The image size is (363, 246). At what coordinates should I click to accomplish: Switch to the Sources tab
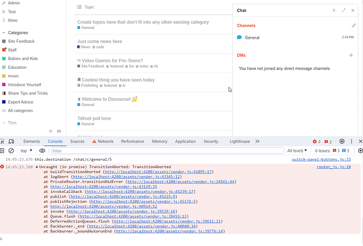[x=77, y=141]
